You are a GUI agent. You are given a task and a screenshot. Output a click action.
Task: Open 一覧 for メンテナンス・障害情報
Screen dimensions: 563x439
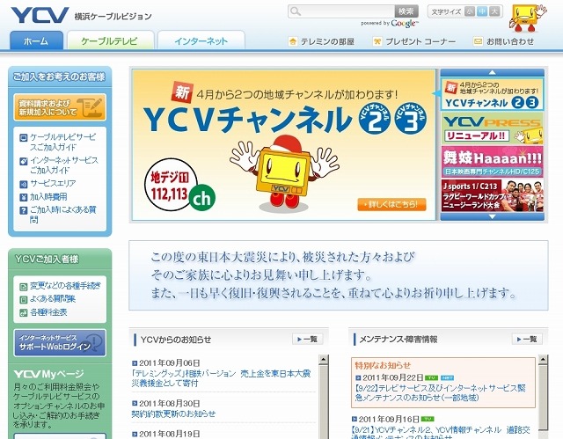tap(527, 340)
